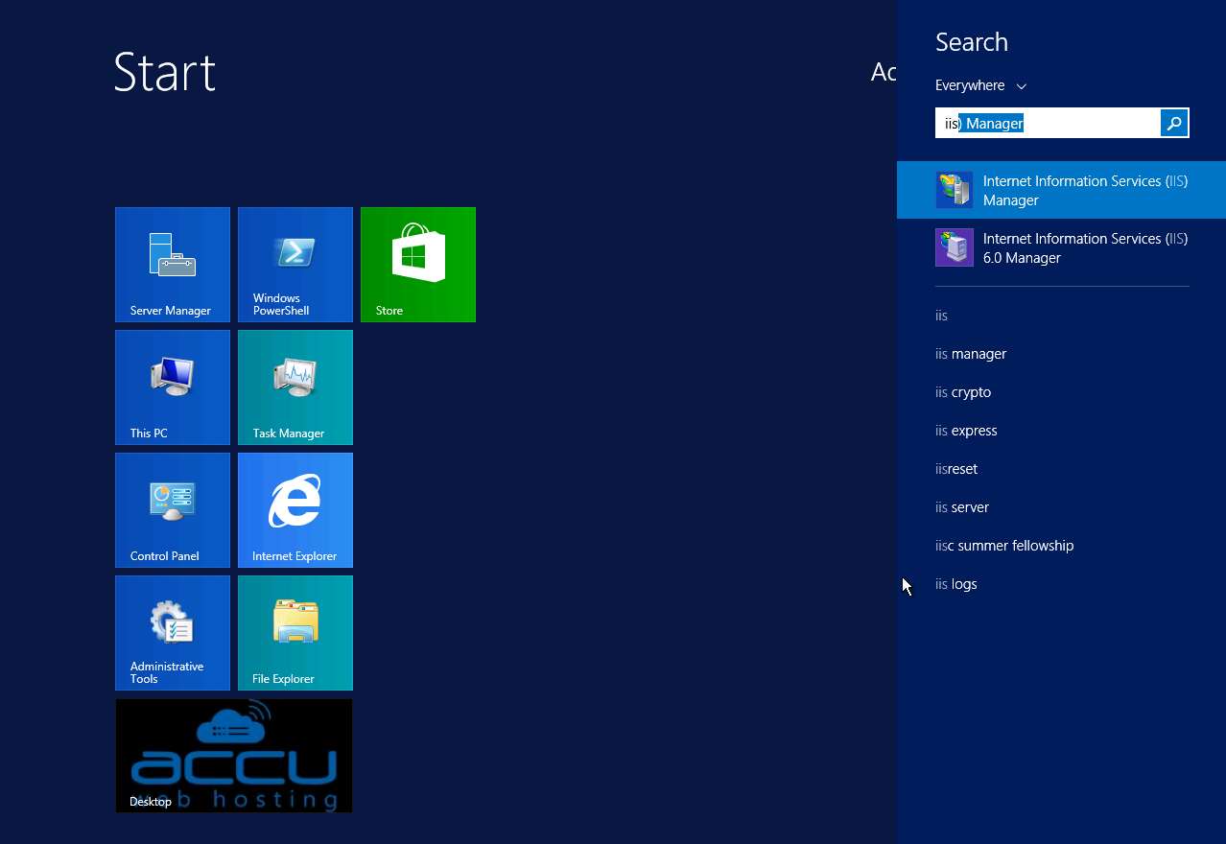Open the File Explorer tile
The height and width of the screenshot is (844, 1226).
click(295, 633)
